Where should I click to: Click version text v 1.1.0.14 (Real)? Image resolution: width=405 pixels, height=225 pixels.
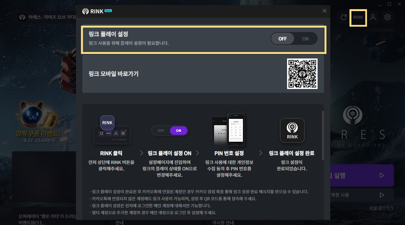click(x=380, y=30)
